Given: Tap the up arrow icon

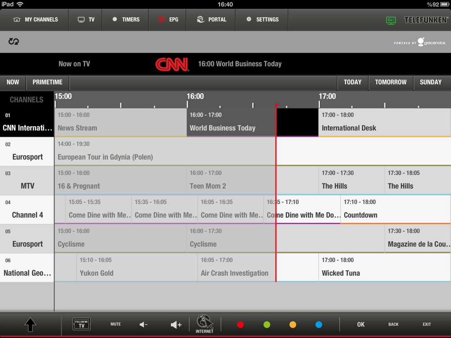Looking at the screenshot, I should click(x=30, y=325).
